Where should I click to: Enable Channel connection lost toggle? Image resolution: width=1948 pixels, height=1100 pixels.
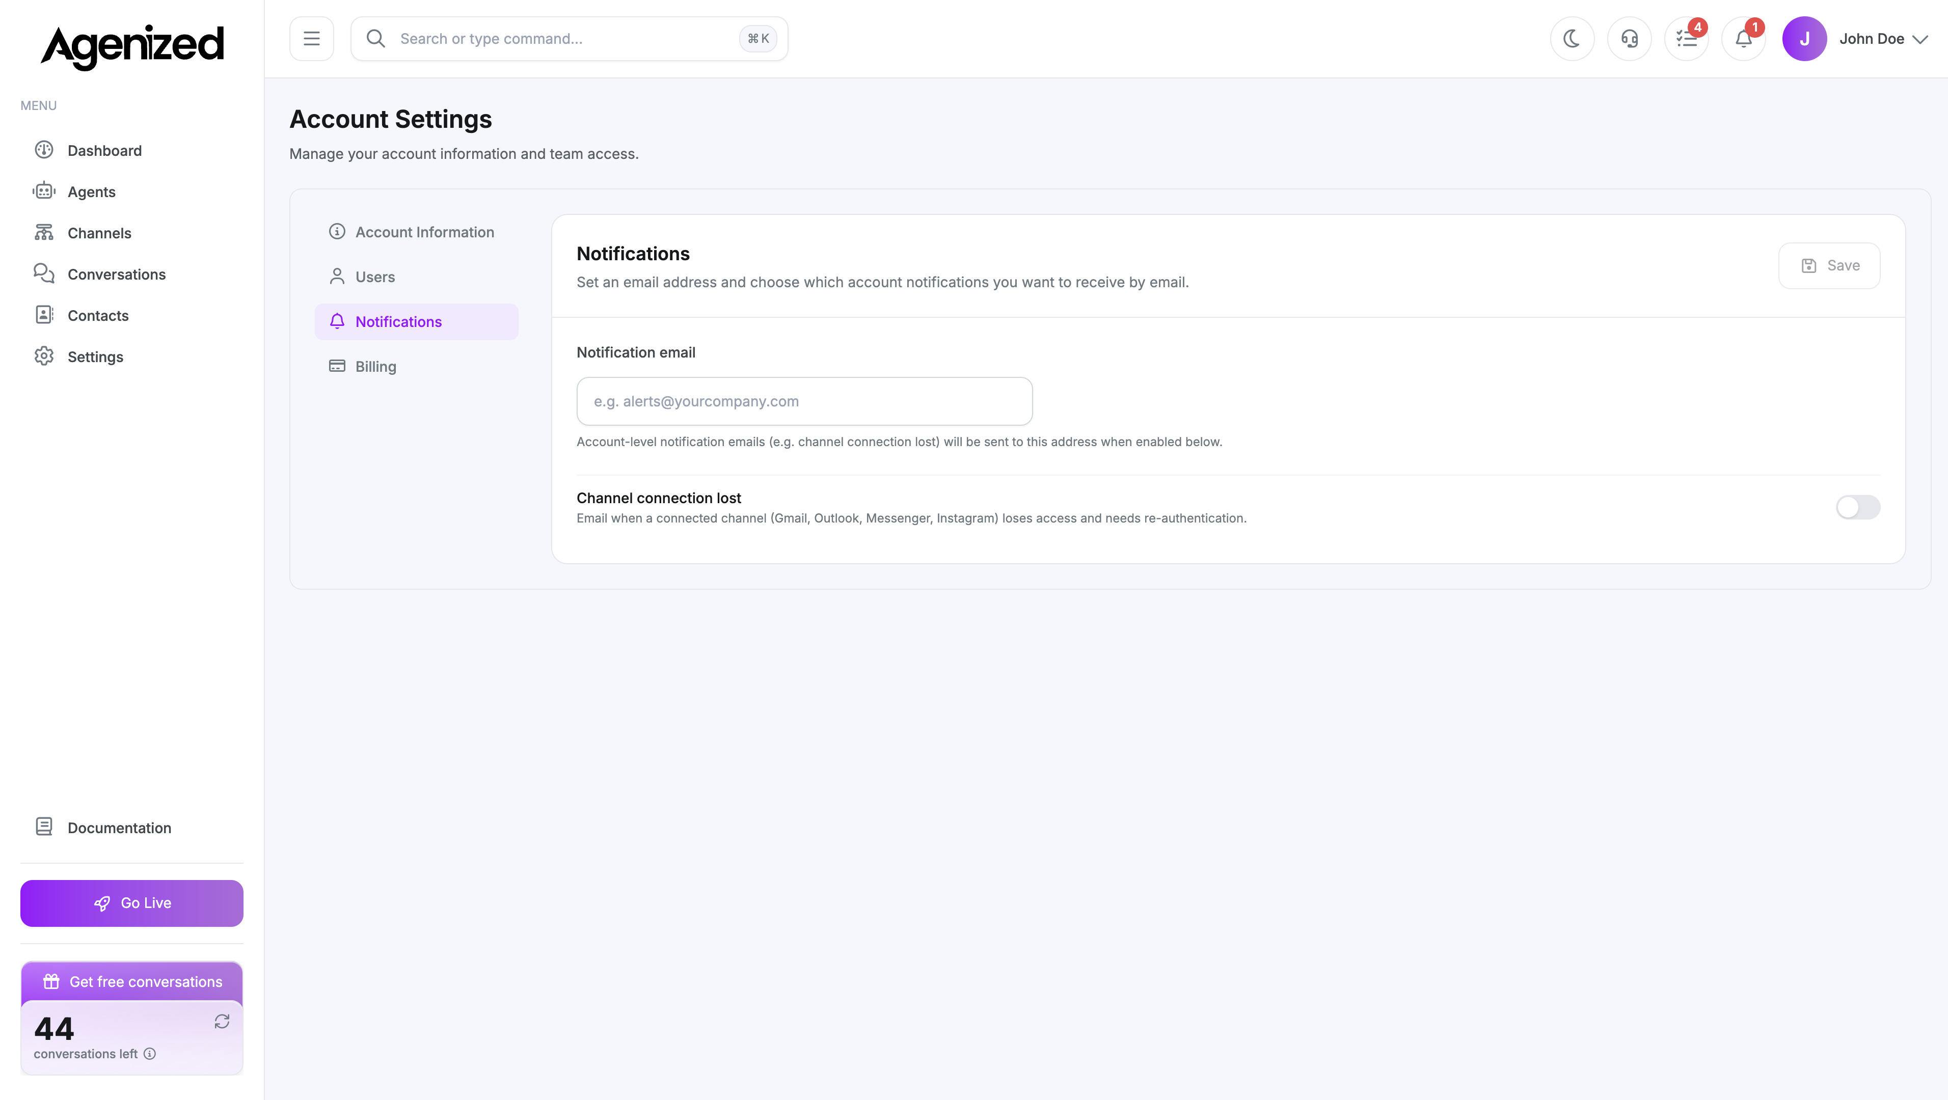point(1858,507)
